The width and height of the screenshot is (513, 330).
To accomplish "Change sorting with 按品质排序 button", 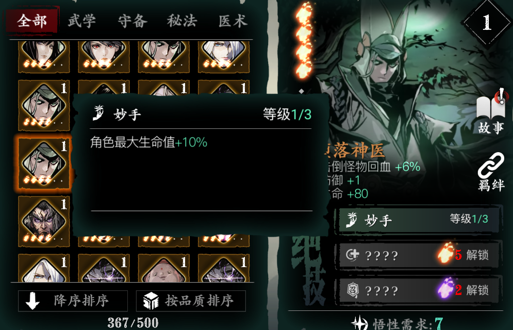I will tap(191, 301).
